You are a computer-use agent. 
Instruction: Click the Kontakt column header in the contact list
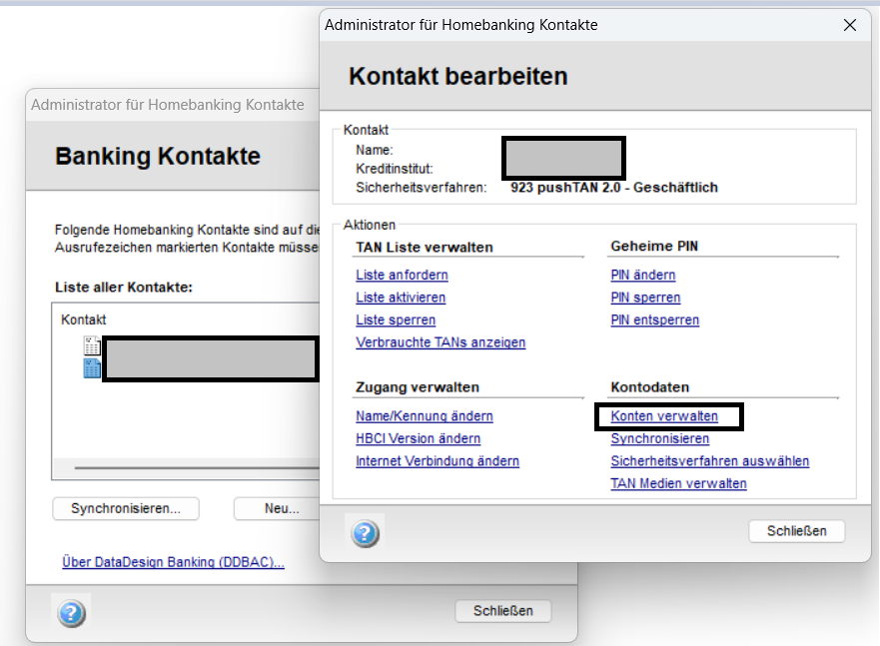coord(84,320)
